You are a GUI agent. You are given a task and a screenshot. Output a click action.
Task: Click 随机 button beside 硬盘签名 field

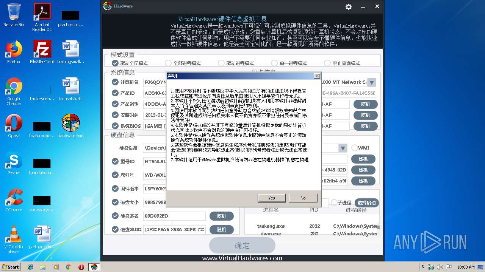click(x=222, y=216)
